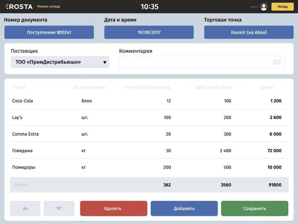This screenshot has width=298, height=224.
Task: Open document number Поступление №0241
Action: tap(49, 32)
